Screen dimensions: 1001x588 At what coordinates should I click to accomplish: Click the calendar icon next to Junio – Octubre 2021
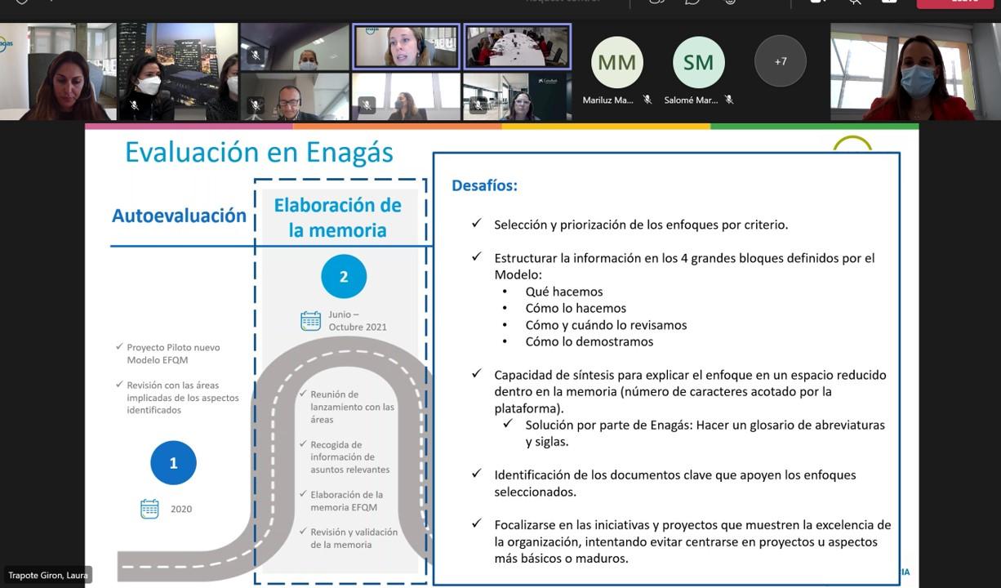[311, 320]
